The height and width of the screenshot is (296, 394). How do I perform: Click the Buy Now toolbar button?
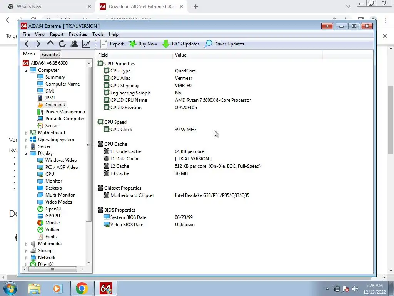coord(143,44)
